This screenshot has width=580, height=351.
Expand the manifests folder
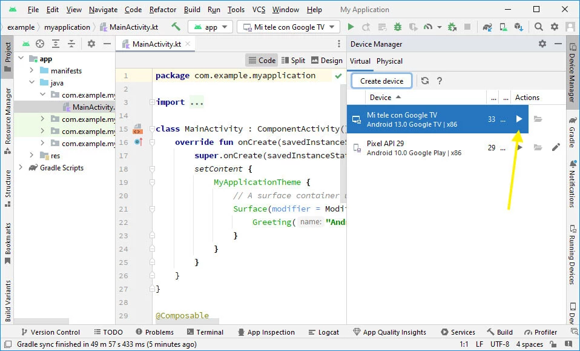[32, 70]
